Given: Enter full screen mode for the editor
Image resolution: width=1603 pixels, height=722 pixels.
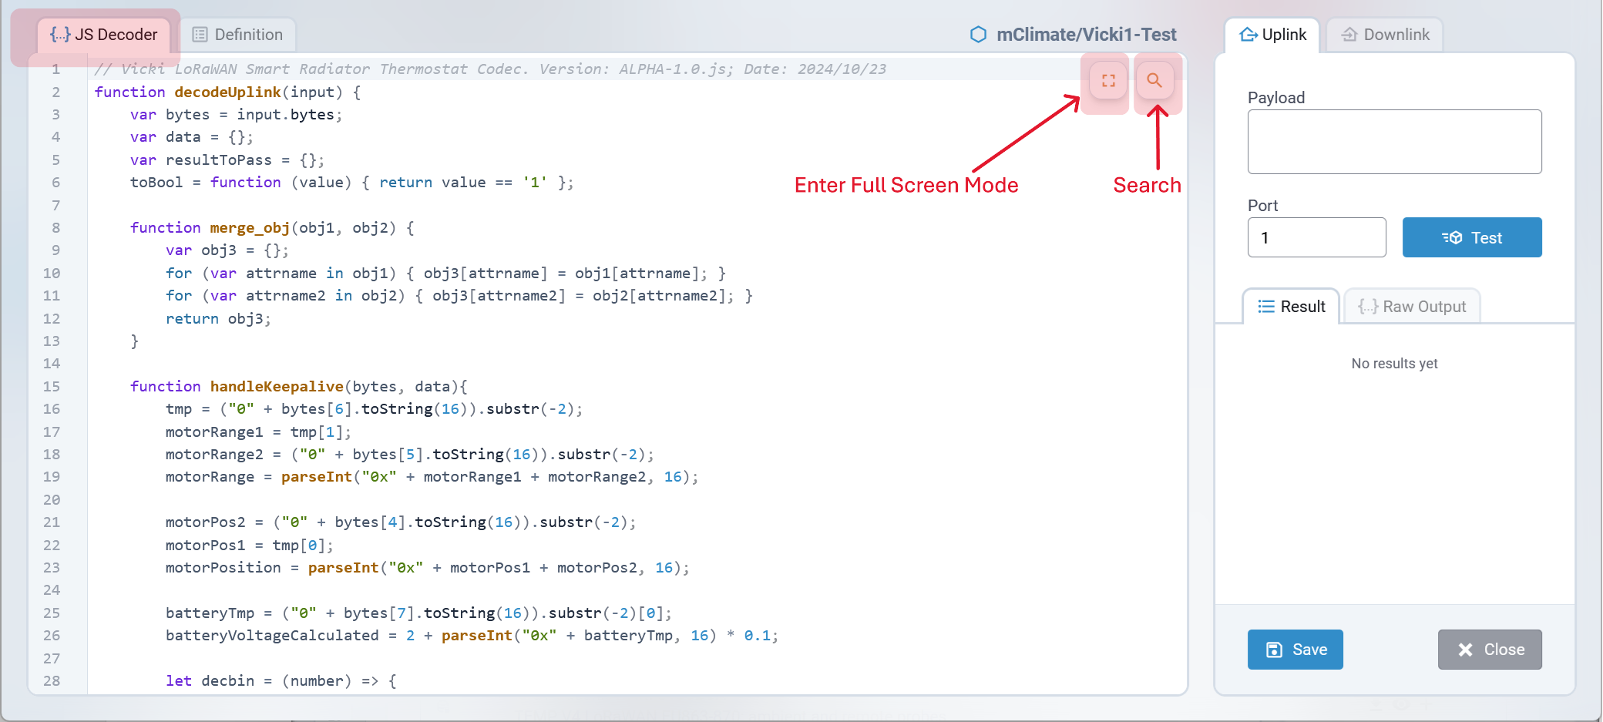Looking at the screenshot, I should tap(1108, 81).
